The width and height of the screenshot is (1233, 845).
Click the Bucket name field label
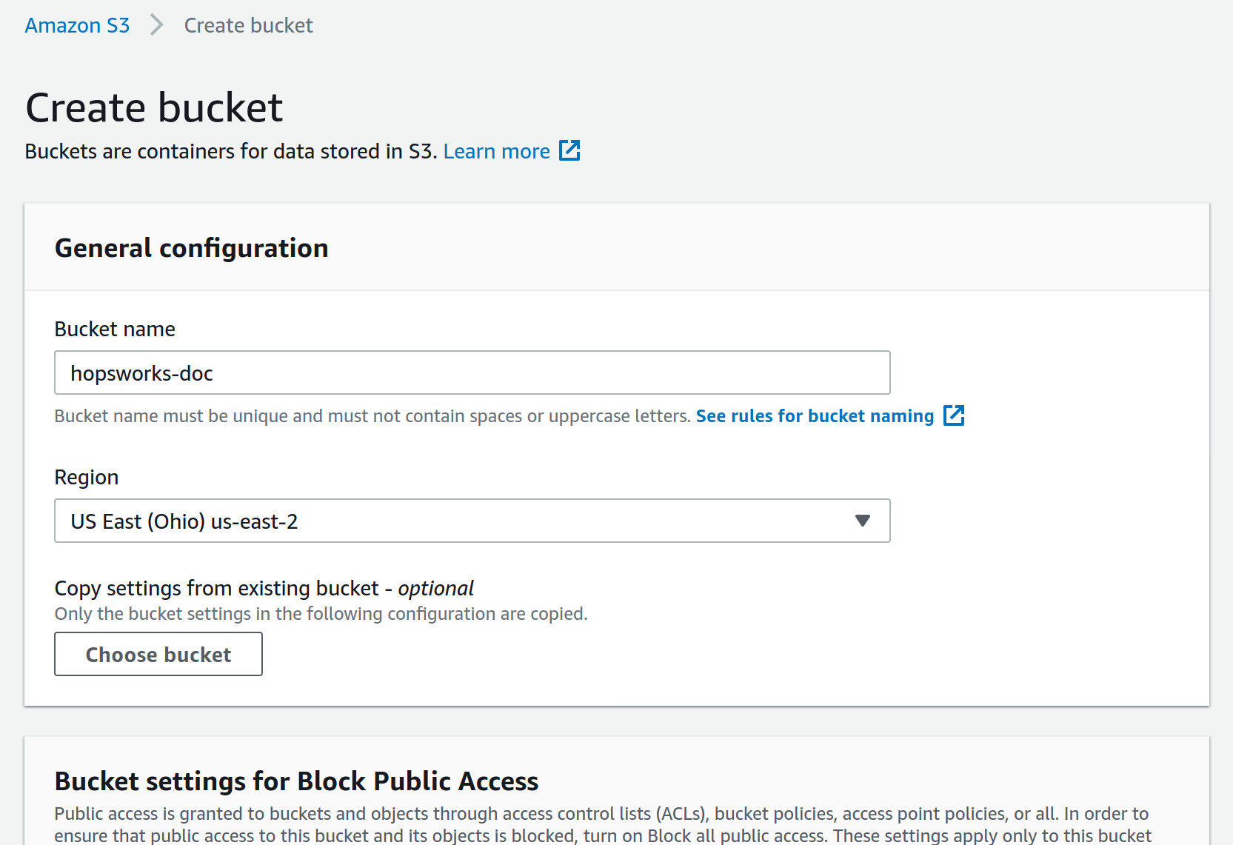coord(115,329)
